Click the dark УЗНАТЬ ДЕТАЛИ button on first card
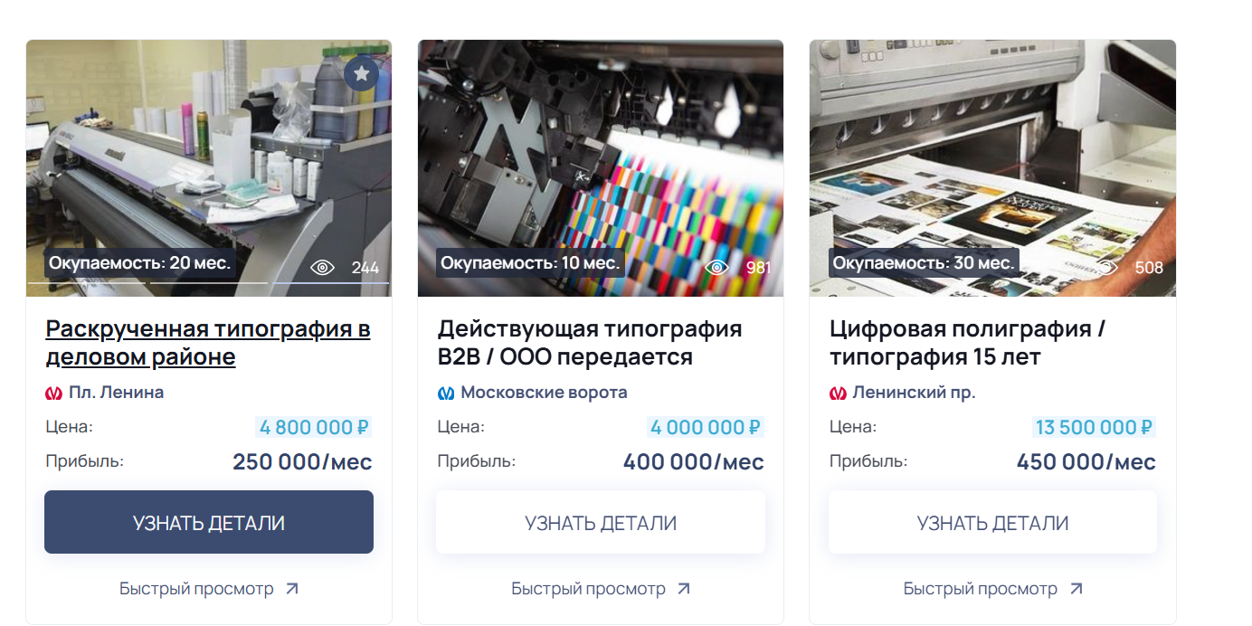The image size is (1252, 626). [x=209, y=522]
